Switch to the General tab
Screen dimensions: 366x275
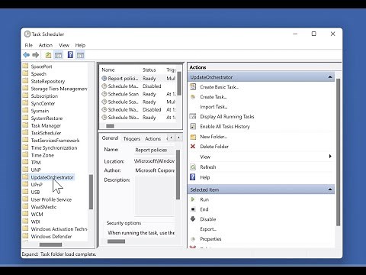click(x=110, y=138)
